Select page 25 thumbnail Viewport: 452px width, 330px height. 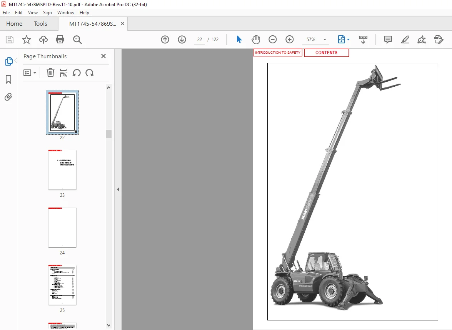62,285
